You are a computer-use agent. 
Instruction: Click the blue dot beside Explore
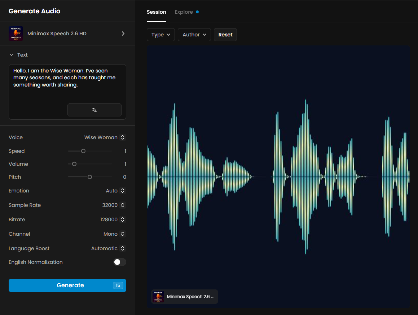(197, 12)
